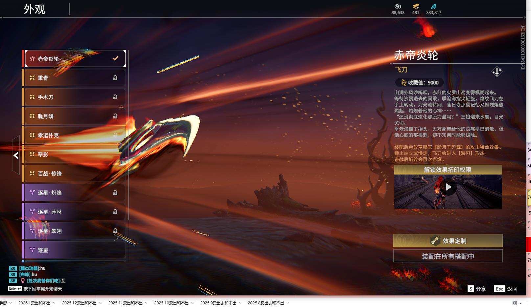Screen dimensions: 531x308
Task: Open dropdown arrow of 2025.8卖出去和不出 tab
Action: click(288, 303)
